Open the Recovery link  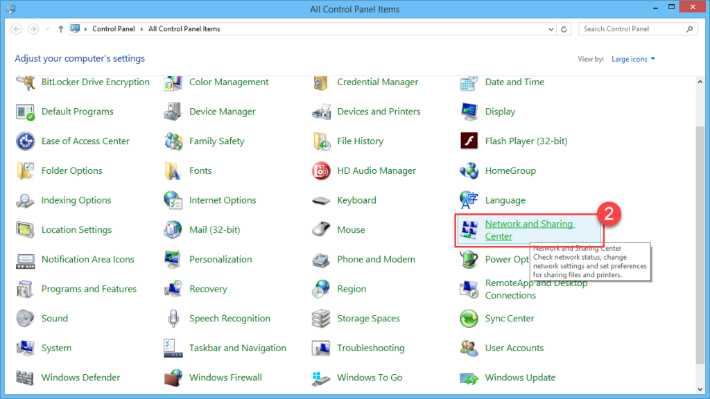(208, 289)
